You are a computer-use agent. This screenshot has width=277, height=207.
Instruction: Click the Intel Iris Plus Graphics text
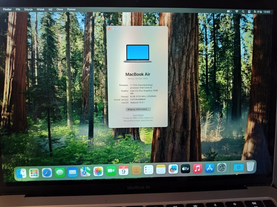(x=144, y=92)
